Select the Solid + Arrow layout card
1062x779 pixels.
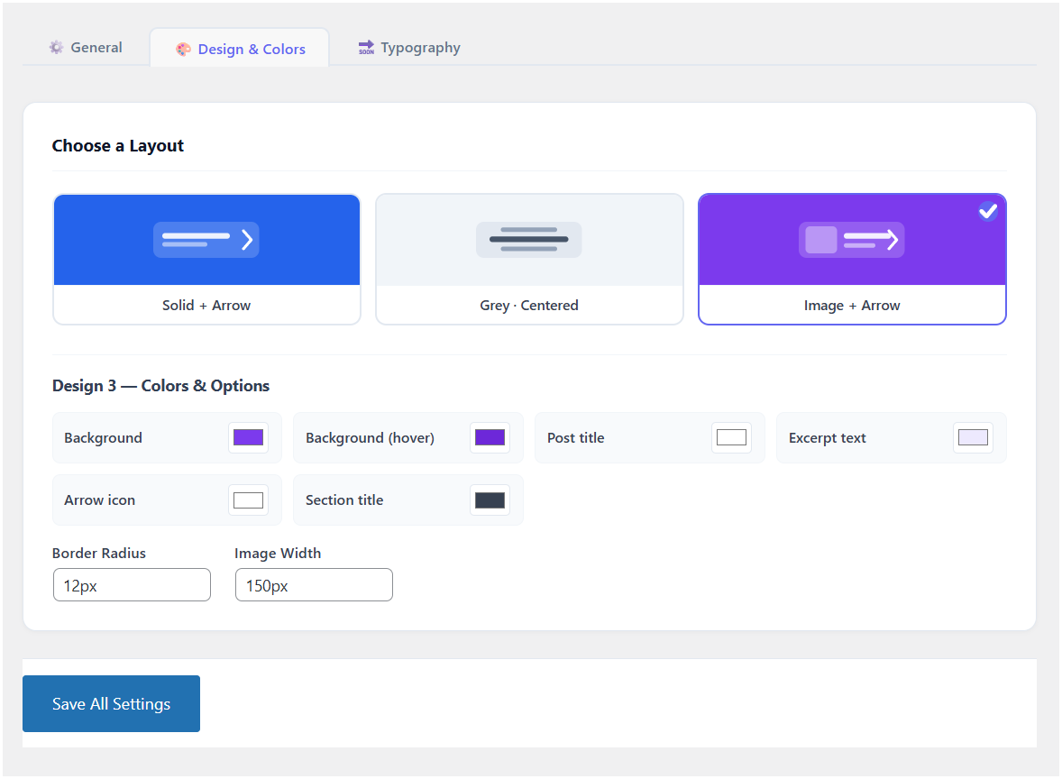point(206,260)
